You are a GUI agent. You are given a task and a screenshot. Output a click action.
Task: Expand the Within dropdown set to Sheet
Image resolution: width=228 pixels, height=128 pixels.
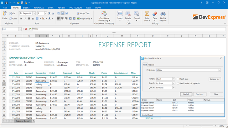pos(173,79)
